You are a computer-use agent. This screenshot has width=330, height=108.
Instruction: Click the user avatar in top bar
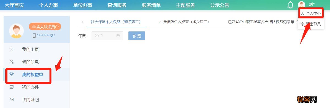point(302,5)
